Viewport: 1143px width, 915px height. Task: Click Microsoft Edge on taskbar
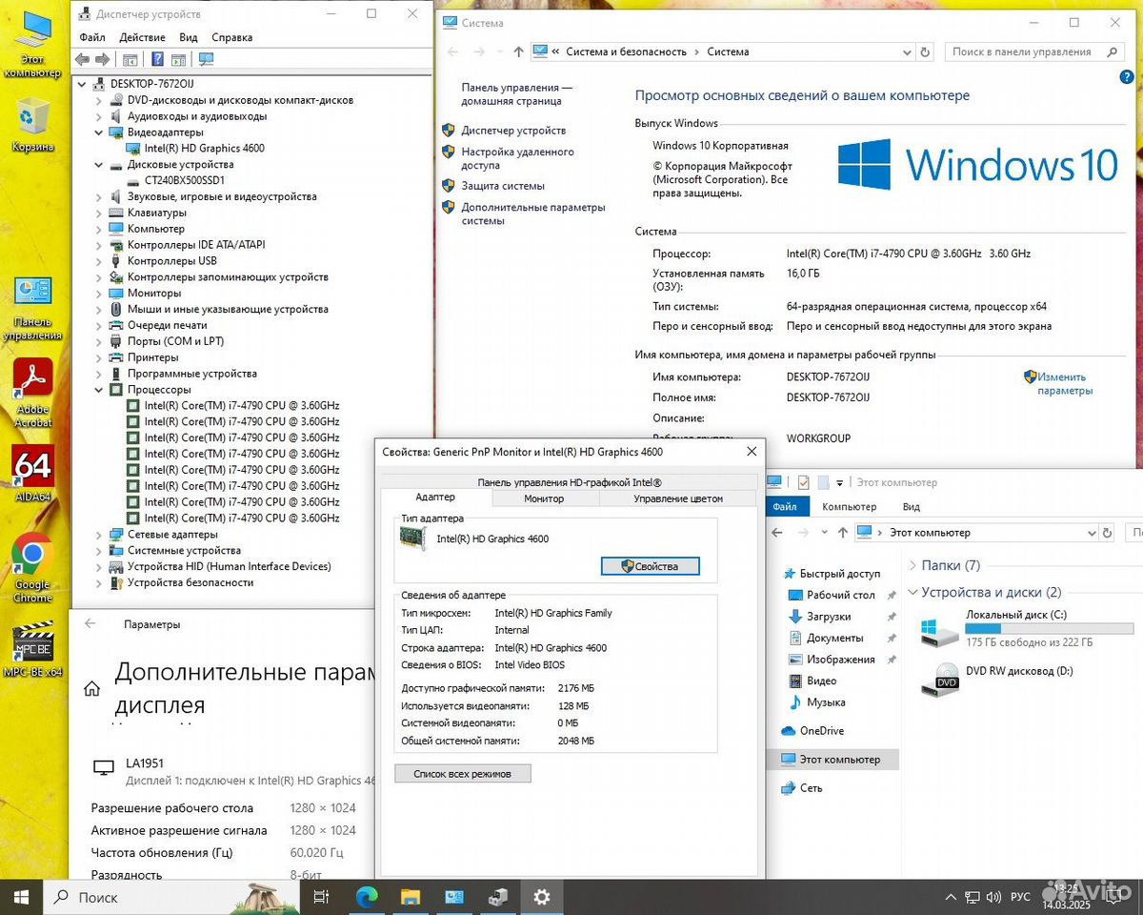tap(367, 897)
